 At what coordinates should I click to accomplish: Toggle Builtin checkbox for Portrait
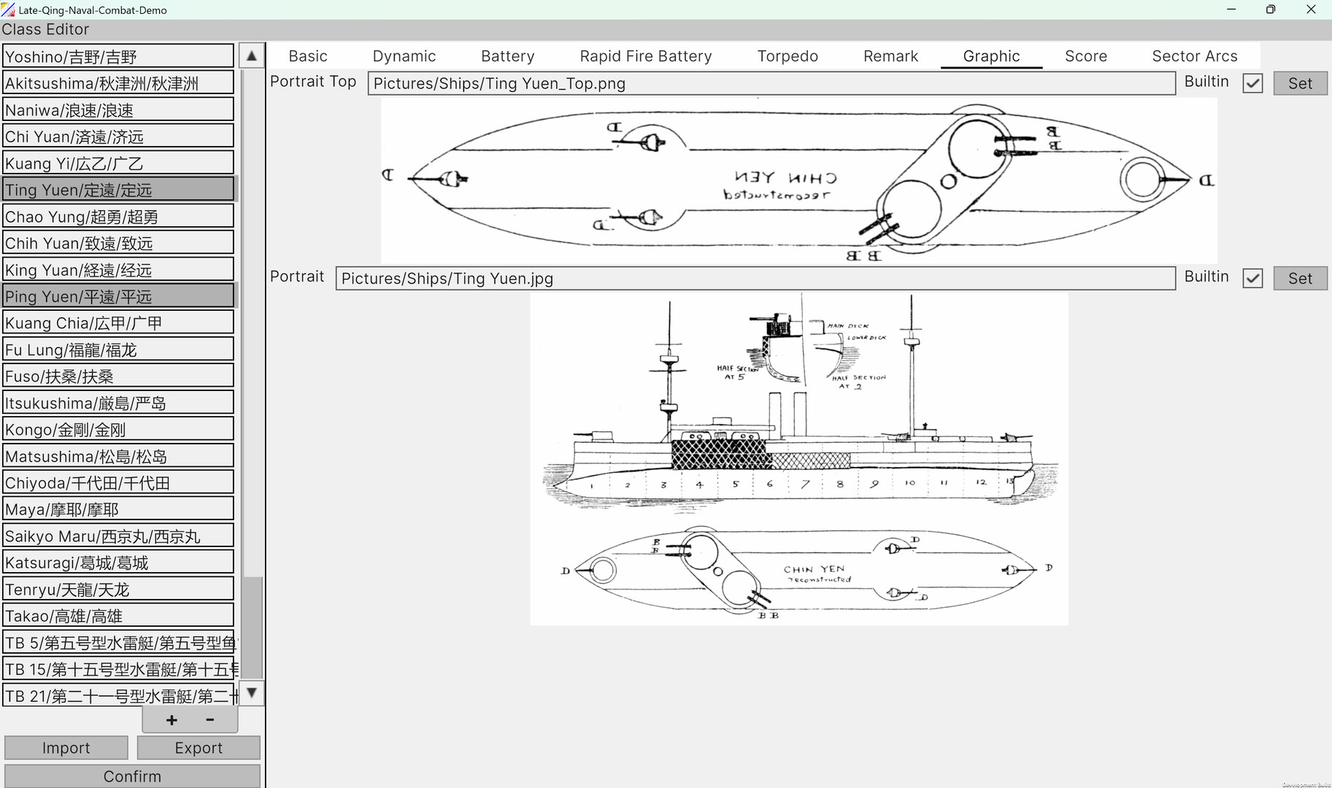tap(1252, 278)
